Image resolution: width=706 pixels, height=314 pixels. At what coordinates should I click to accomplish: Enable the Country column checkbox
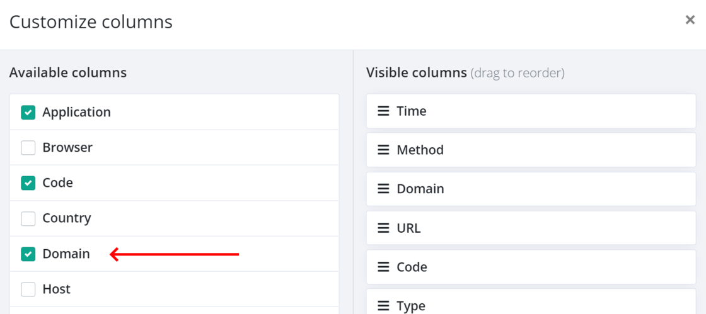click(x=28, y=219)
